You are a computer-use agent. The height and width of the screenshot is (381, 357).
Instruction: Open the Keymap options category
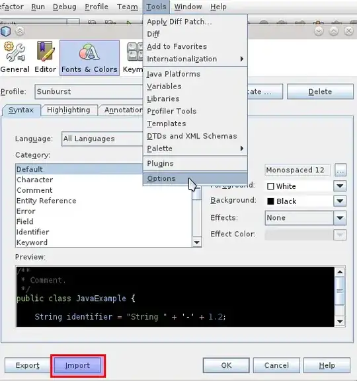pos(133,58)
